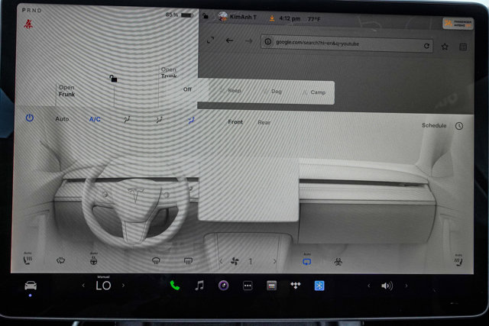Select foot-level airflow vent mode
The image size is (489, 326).
point(192,121)
